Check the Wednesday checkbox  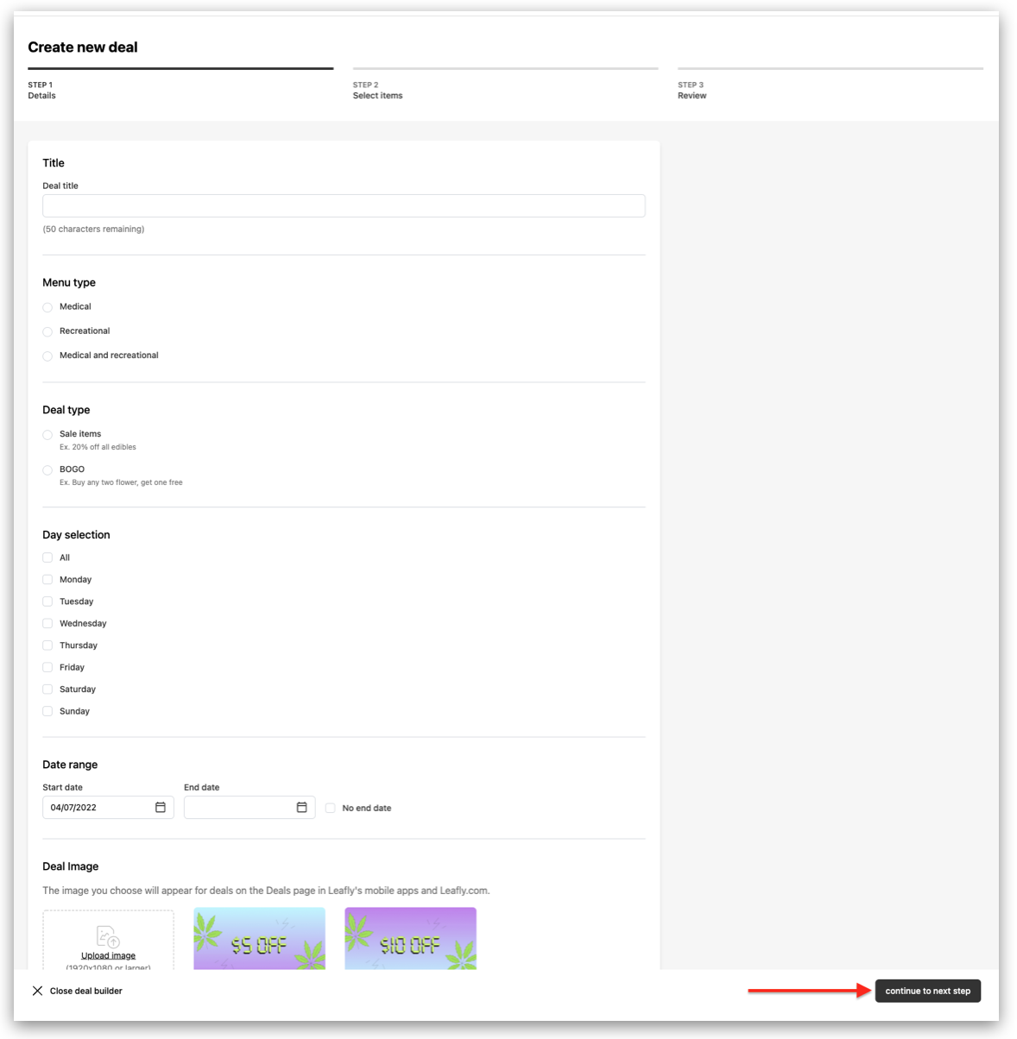[47, 623]
